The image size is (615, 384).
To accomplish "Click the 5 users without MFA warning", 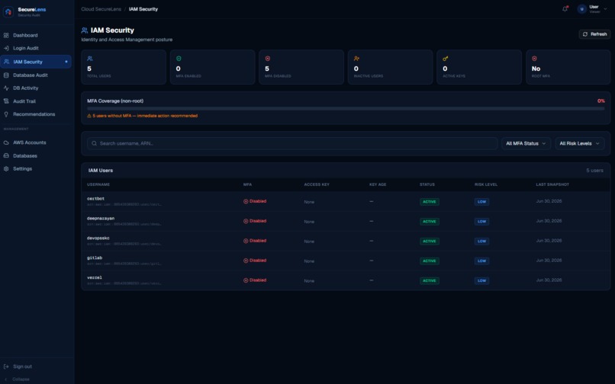I will point(143,116).
